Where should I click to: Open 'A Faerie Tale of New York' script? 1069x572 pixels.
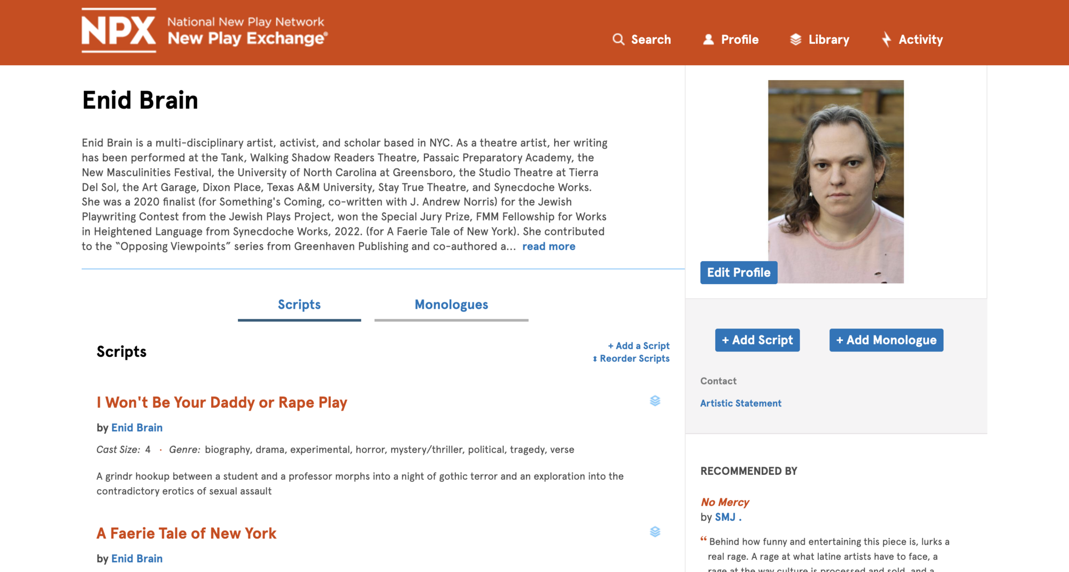pos(187,533)
